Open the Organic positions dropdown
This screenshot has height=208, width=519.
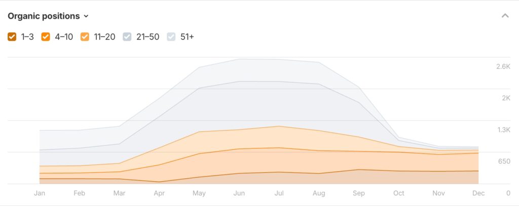point(48,16)
